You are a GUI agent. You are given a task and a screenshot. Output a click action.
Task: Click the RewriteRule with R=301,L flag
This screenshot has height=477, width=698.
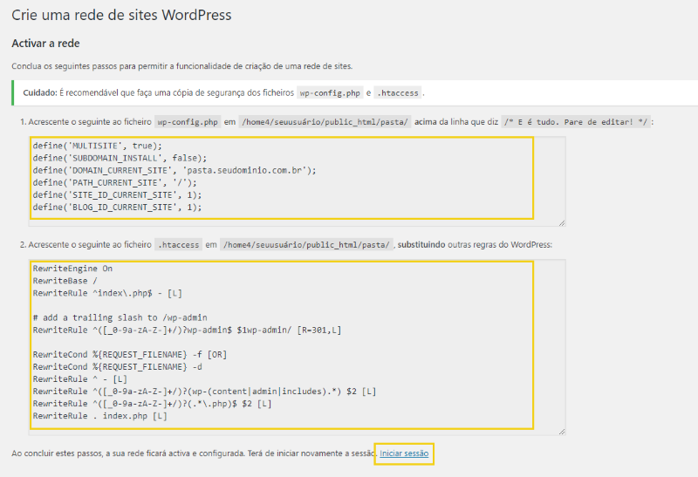tap(187, 330)
